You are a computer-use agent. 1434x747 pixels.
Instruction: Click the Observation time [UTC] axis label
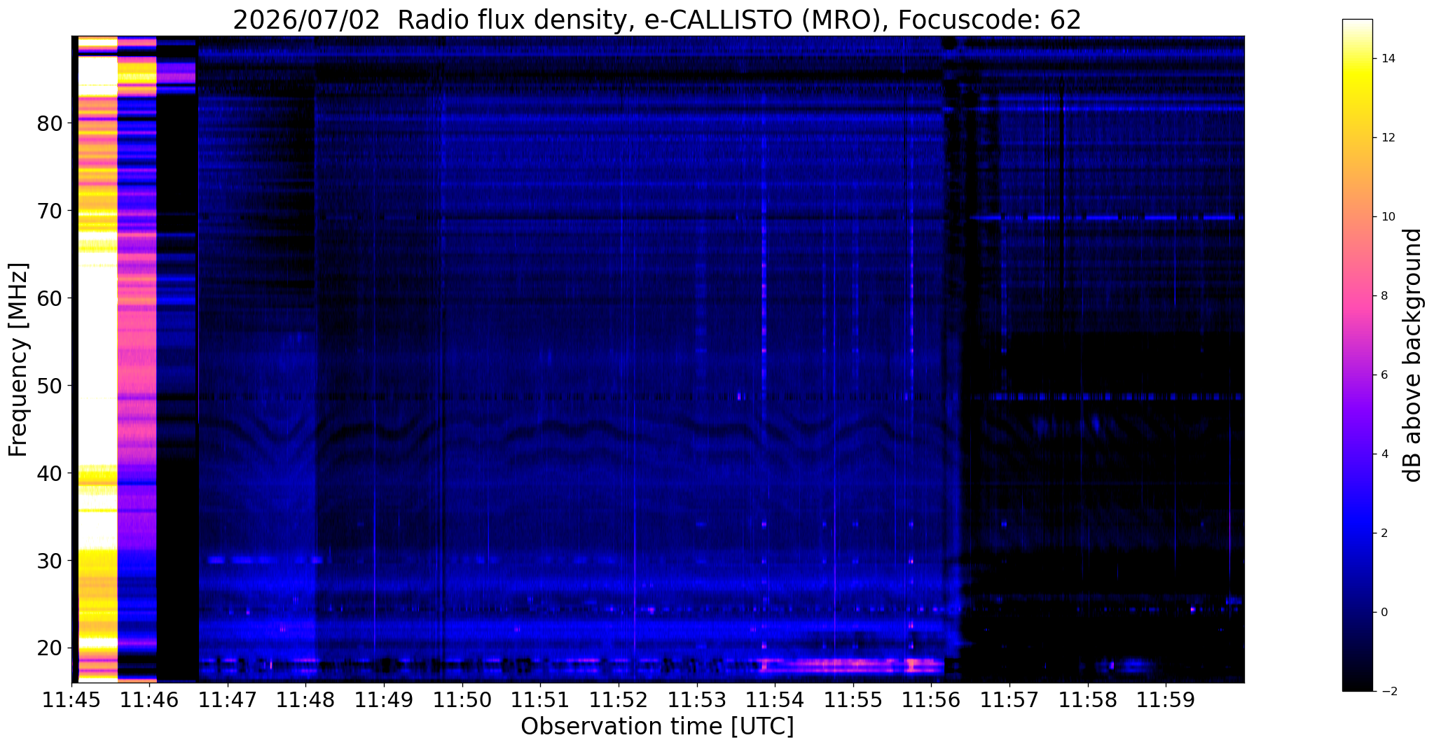point(657,727)
